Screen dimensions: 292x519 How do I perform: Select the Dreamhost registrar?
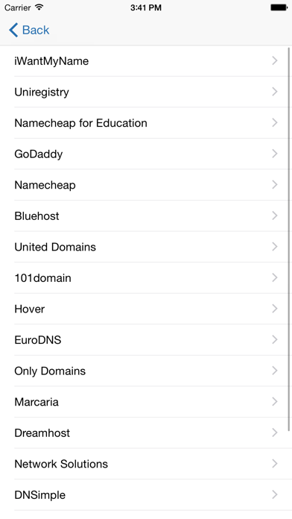click(146, 432)
